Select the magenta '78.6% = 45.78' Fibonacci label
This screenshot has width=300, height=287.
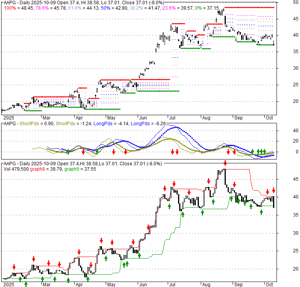coord(50,8)
